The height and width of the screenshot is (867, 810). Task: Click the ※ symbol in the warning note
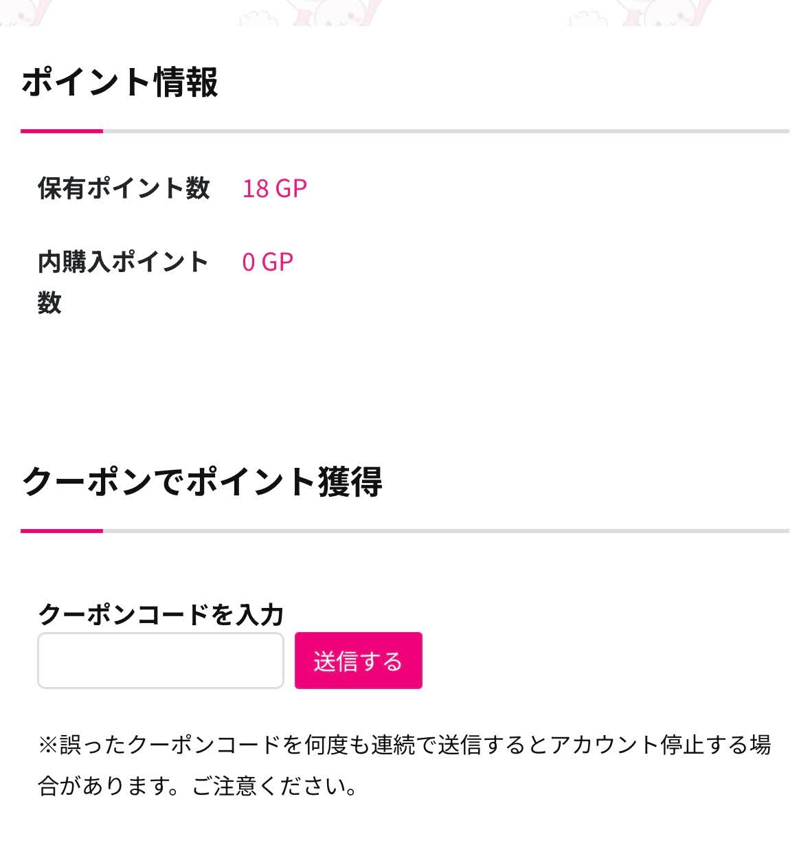(x=48, y=745)
